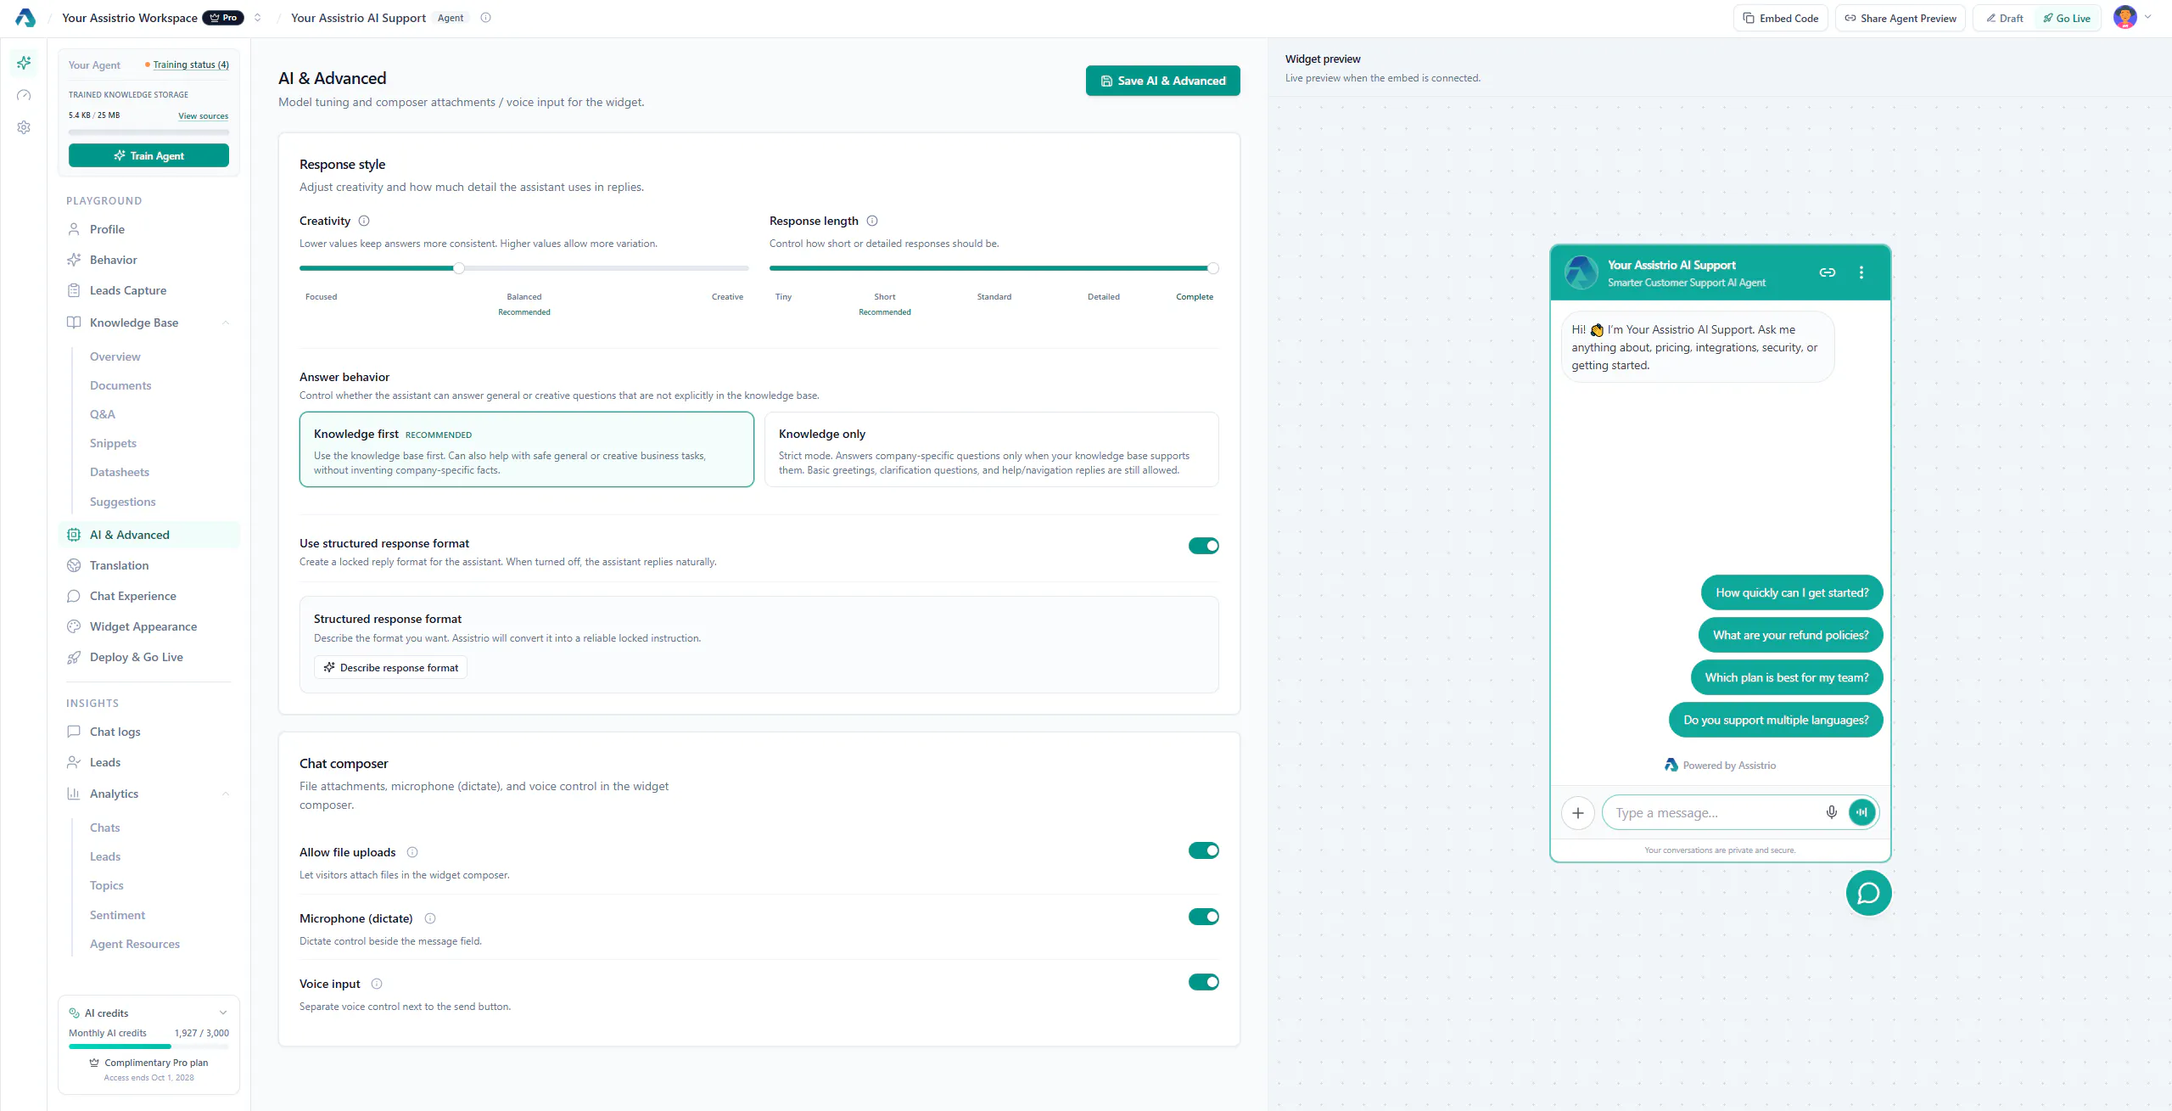Click the Microphone (dictate) info icon

tap(430, 918)
